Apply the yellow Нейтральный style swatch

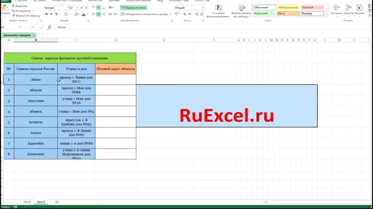pos(288,8)
